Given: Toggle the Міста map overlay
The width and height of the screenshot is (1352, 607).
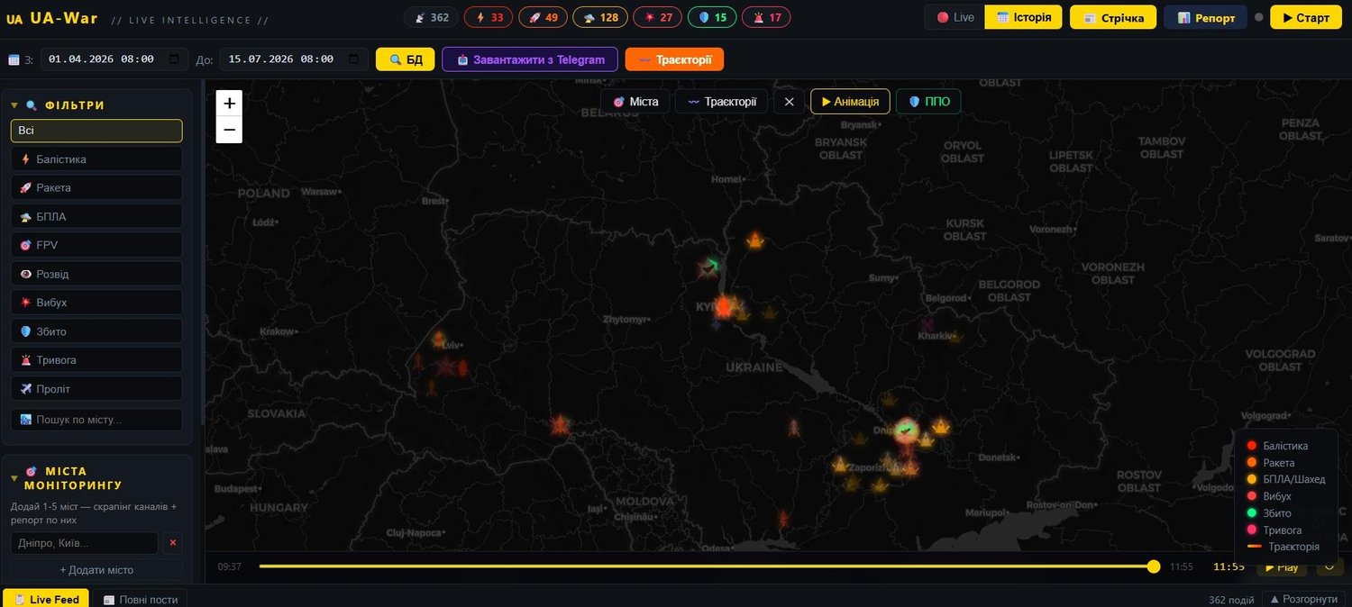Looking at the screenshot, I should 635,102.
